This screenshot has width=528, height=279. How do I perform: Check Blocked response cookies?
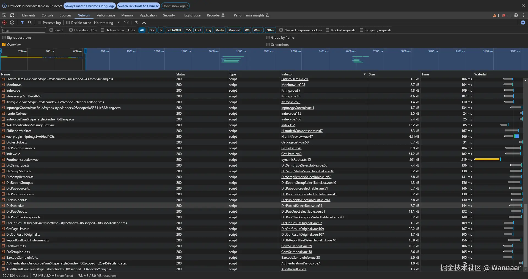pos(281,30)
